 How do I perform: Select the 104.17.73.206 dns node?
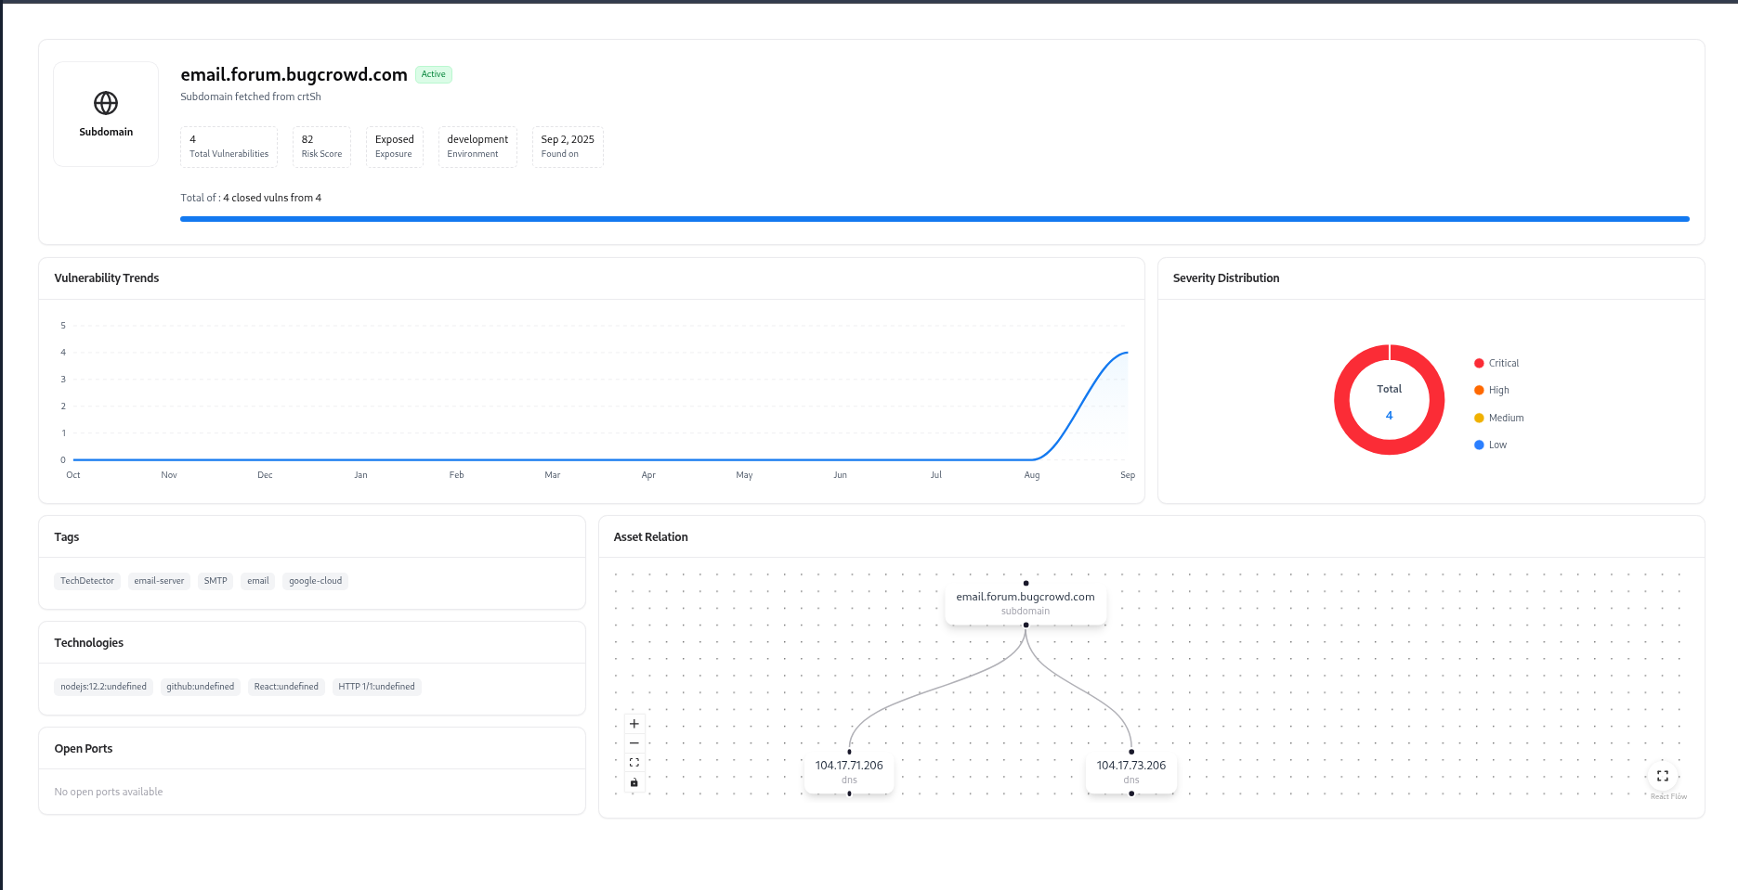[1131, 772]
